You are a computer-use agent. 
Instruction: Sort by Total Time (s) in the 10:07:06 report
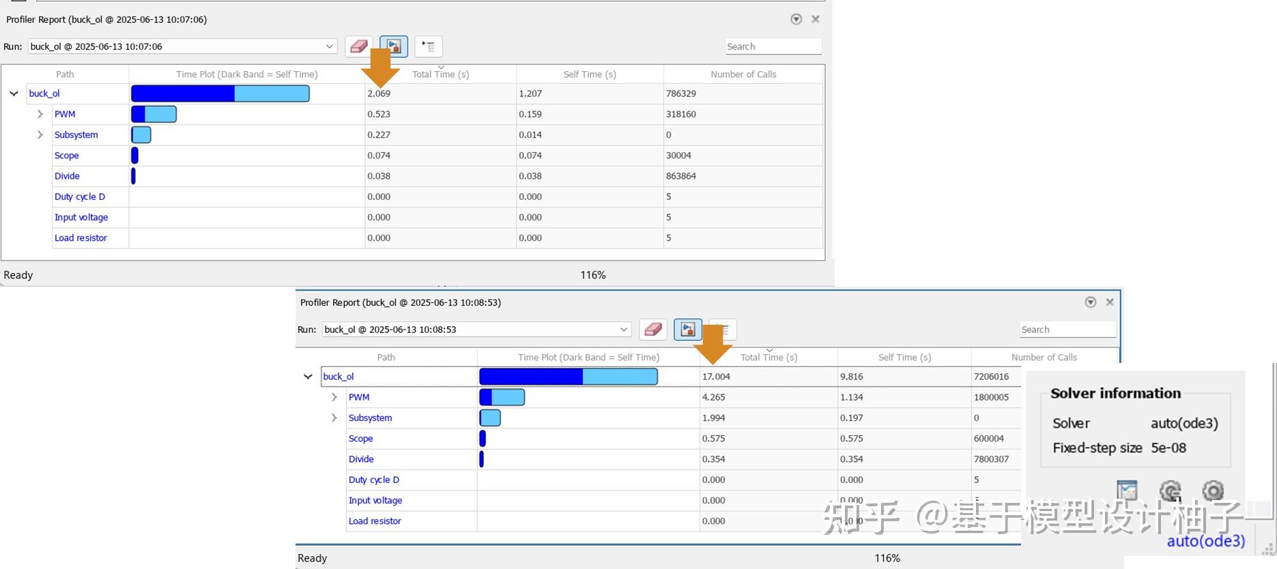point(440,74)
